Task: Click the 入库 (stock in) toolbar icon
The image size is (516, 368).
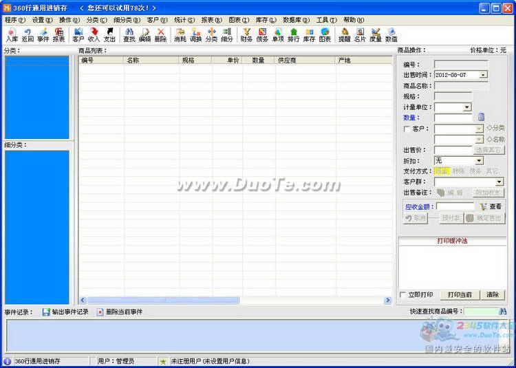Action: (12, 35)
